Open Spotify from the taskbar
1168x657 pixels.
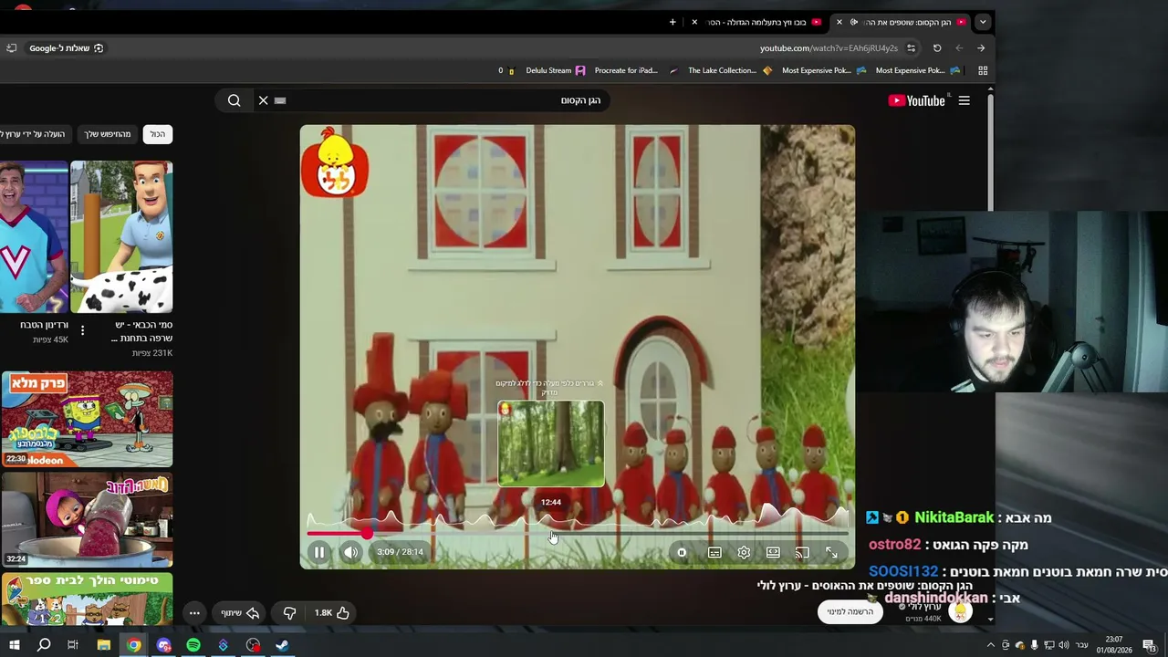[x=193, y=645]
